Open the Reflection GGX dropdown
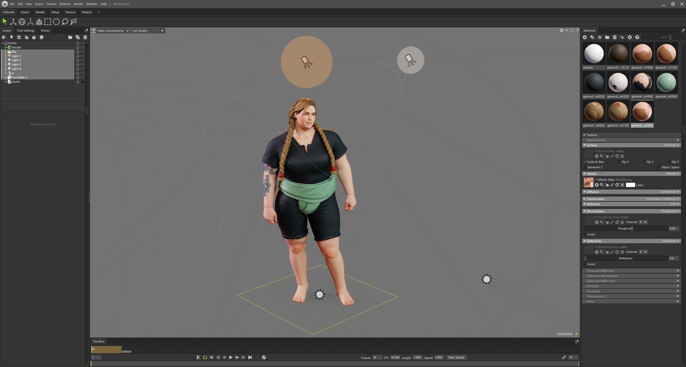 pyautogui.click(x=674, y=204)
